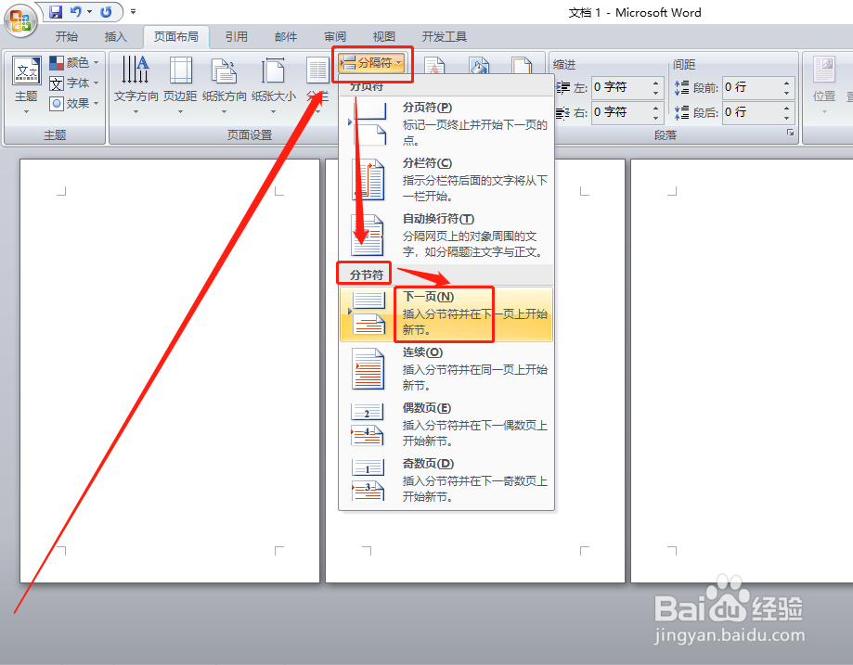The height and width of the screenshot is (665, 853).
Task: Insert 分页符(P) page break
Action: pos(446,124)
